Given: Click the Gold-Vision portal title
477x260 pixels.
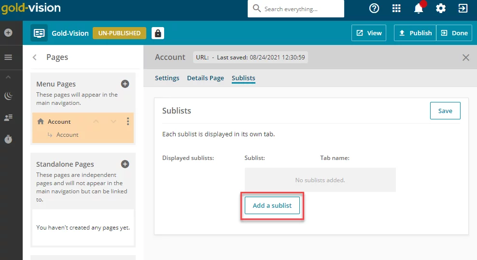Looking at the screenshot, I should pos(70,33).
